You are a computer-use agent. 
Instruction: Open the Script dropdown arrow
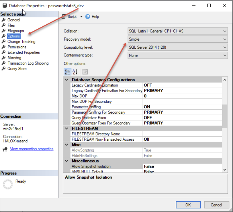click(x=81, y=17)
